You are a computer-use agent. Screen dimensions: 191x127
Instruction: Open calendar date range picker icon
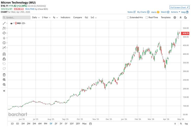pos(90,124)
